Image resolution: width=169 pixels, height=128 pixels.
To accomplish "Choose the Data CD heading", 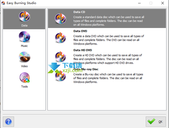I will point(79,12).
